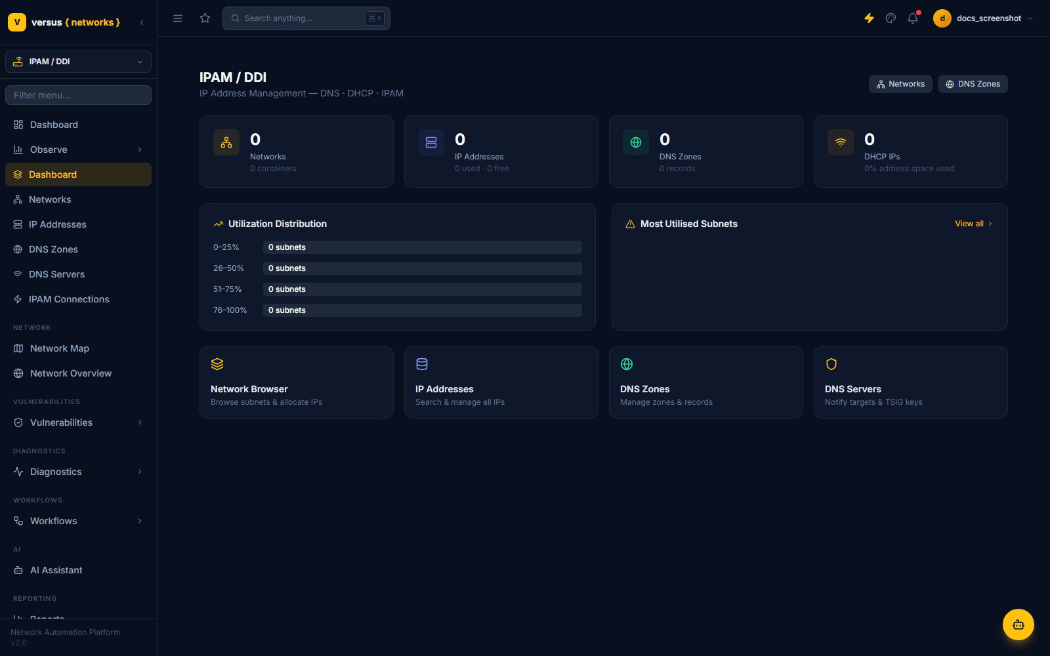
Task: Open the docs_screenshot user menu
Action: 983,18
